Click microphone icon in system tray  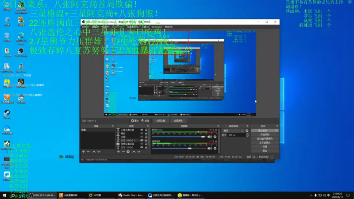316,195
